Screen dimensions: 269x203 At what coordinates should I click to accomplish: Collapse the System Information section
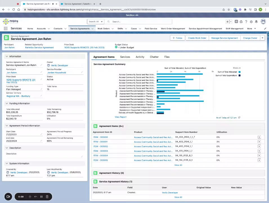click(7, 164)
